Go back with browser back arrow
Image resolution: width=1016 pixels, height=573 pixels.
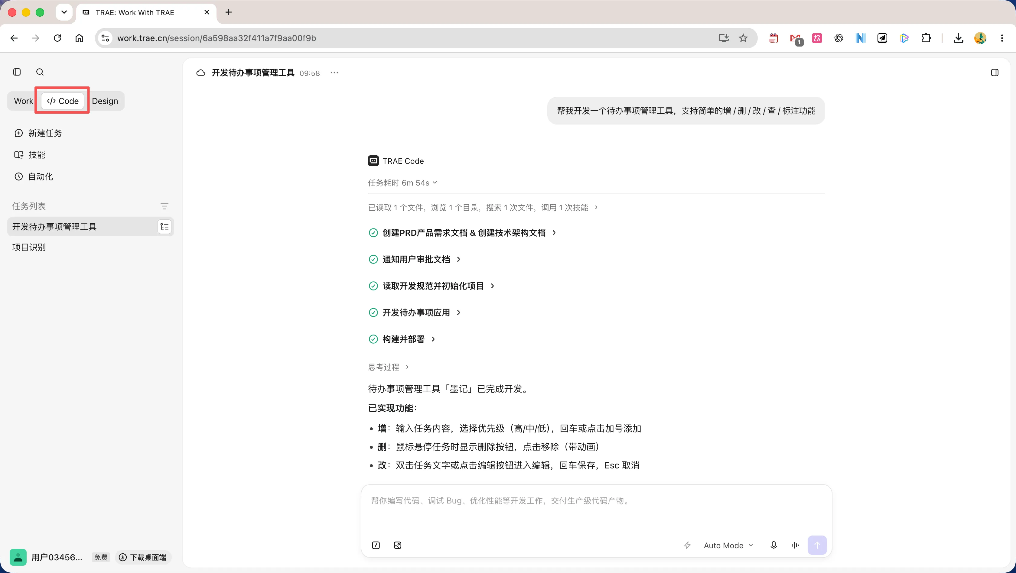[14, 38]
